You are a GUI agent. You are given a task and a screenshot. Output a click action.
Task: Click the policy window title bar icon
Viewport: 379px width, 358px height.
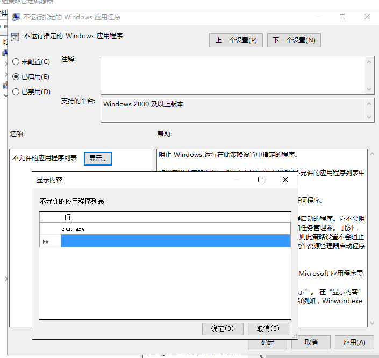16,17
